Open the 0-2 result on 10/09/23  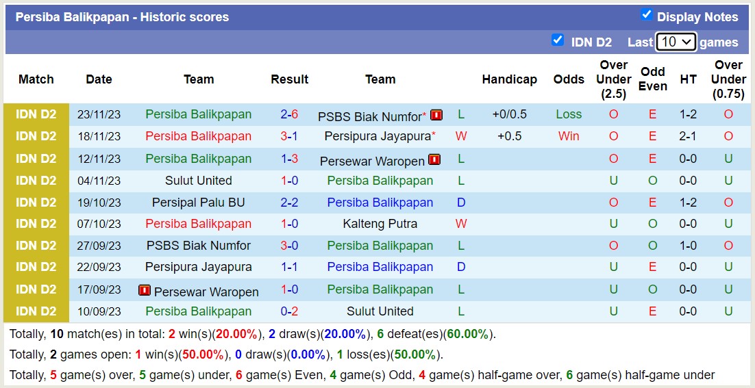289,311
